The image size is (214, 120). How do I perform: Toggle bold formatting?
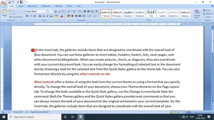[x=27, y=16]
